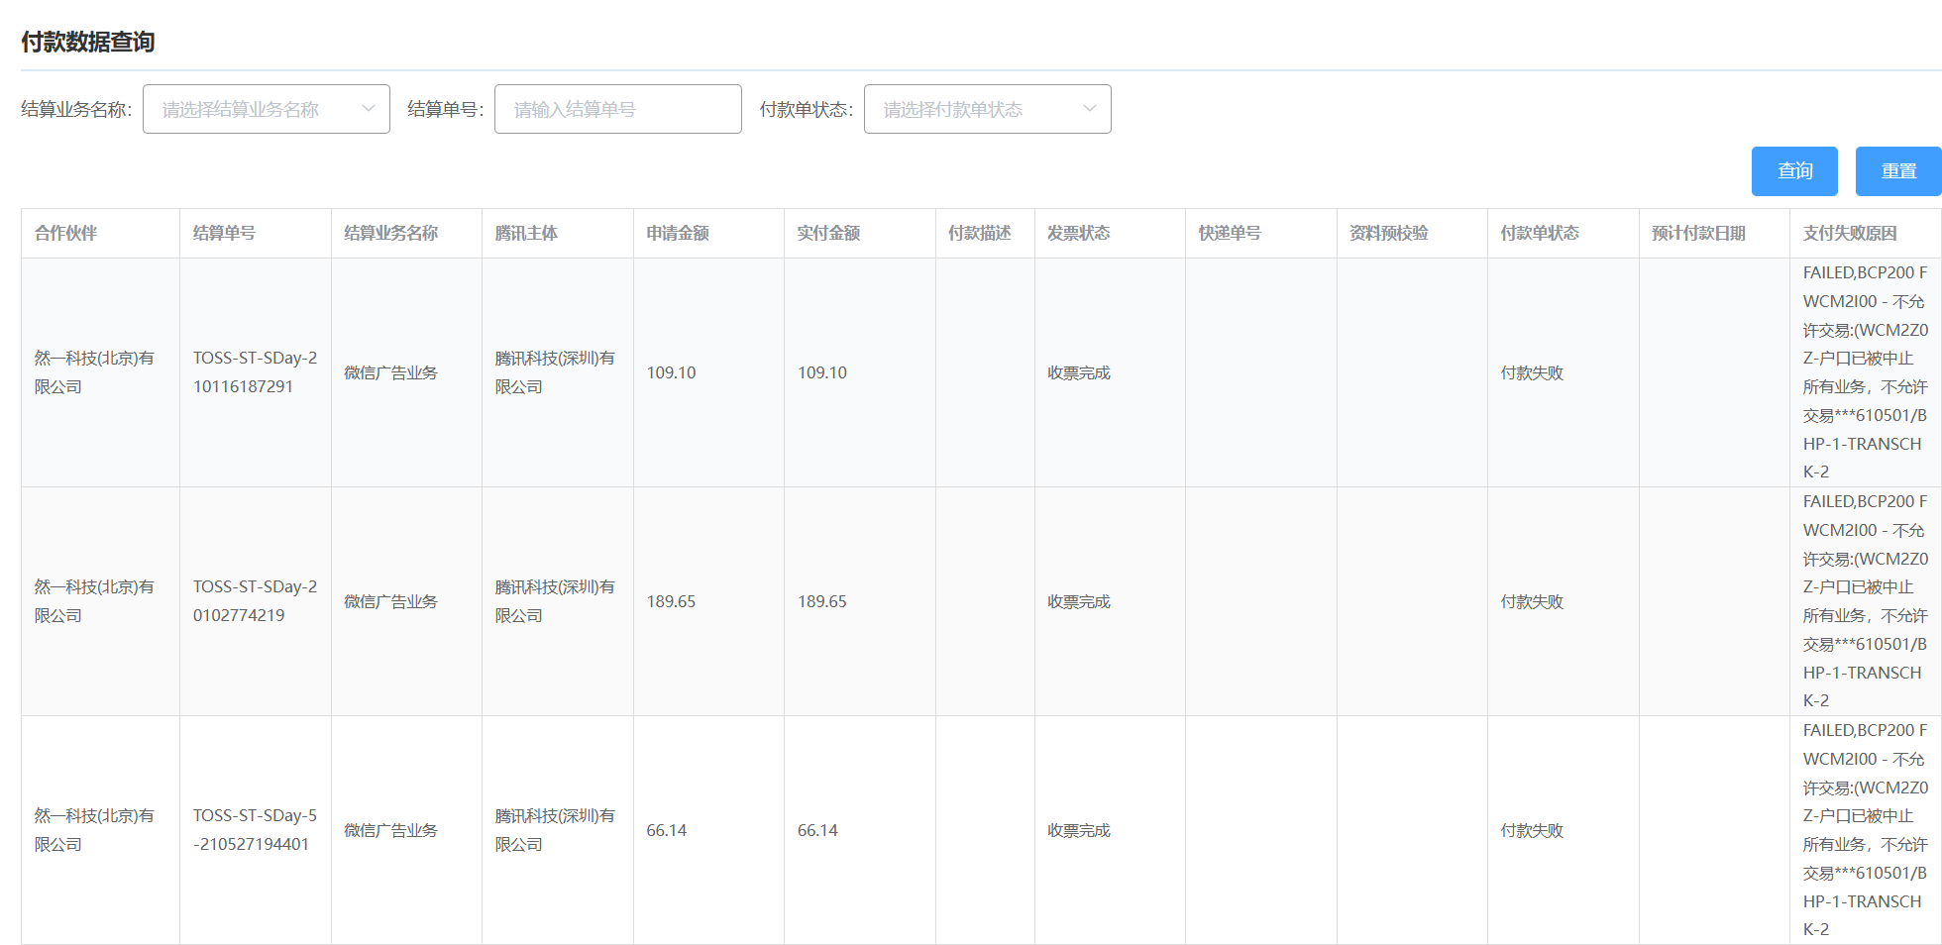Click 收票完成 in the 66.14 row
The image size is (1942, 945).
pyautogui.click(x=1079, y=830)
